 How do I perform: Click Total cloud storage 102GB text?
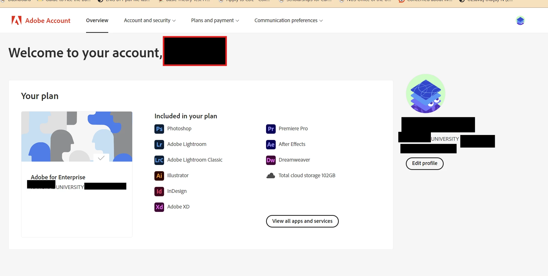(307, 175)
